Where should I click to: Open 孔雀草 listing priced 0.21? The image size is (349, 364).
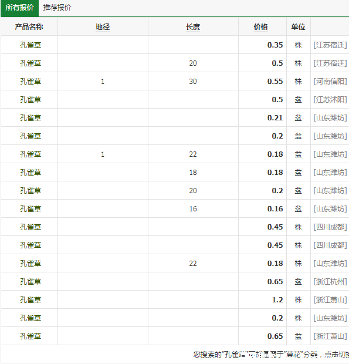coord(31,118)
